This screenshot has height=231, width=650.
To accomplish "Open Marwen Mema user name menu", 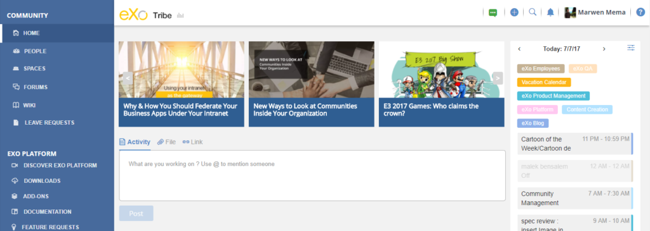I will click(x=602, y=13).
